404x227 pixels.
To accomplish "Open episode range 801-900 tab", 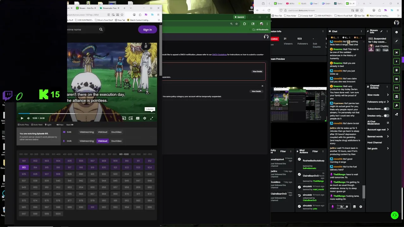I will (112, 154).
